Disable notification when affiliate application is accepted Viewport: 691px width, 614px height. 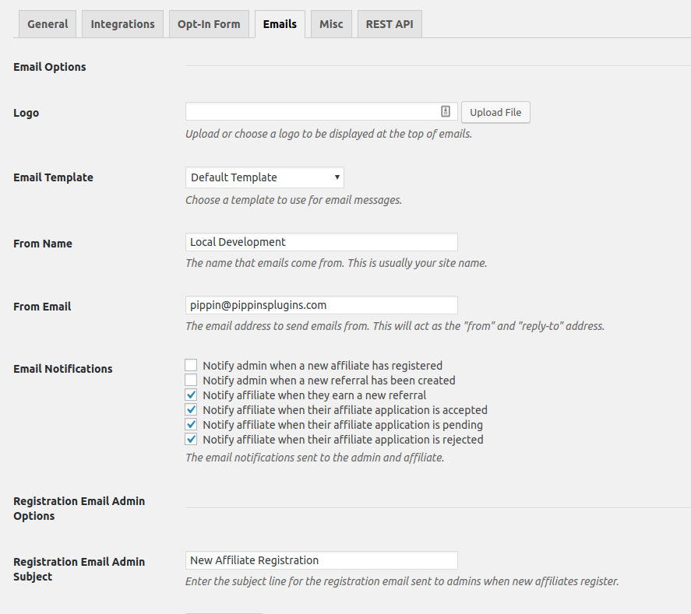click(x=191, y=410)
